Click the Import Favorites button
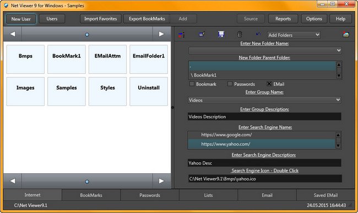 click(x=100, y=19)
